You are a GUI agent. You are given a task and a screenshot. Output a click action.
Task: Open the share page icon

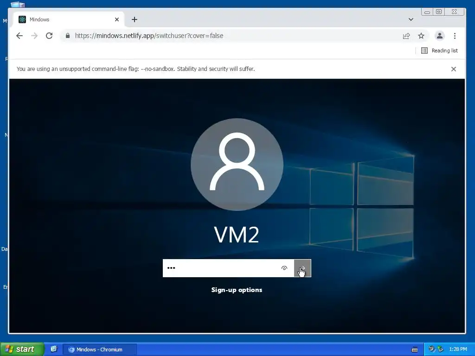click(406, 36)
